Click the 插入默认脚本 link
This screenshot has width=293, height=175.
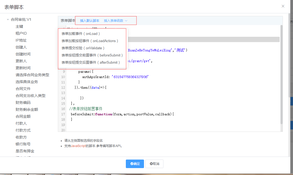(x=90, y=21)
